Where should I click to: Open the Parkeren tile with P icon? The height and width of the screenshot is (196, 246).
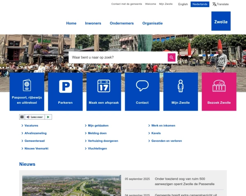click(65, 91)
